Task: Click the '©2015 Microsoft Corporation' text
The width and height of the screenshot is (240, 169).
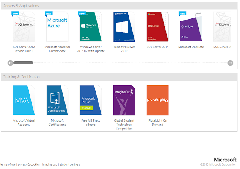Action: coord(218,164)
